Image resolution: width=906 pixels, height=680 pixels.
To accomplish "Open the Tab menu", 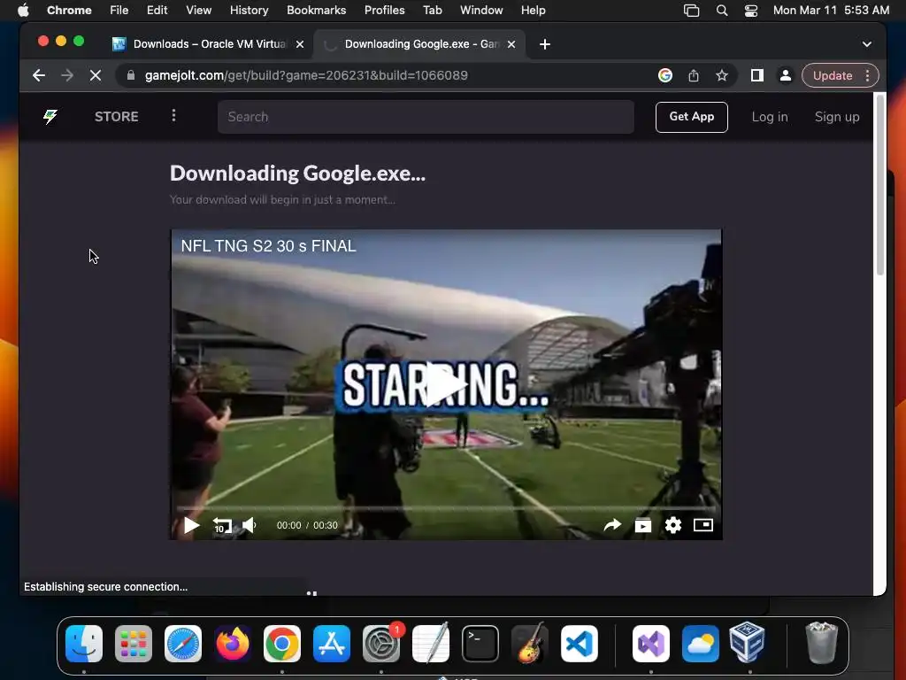I will point(432,10).
